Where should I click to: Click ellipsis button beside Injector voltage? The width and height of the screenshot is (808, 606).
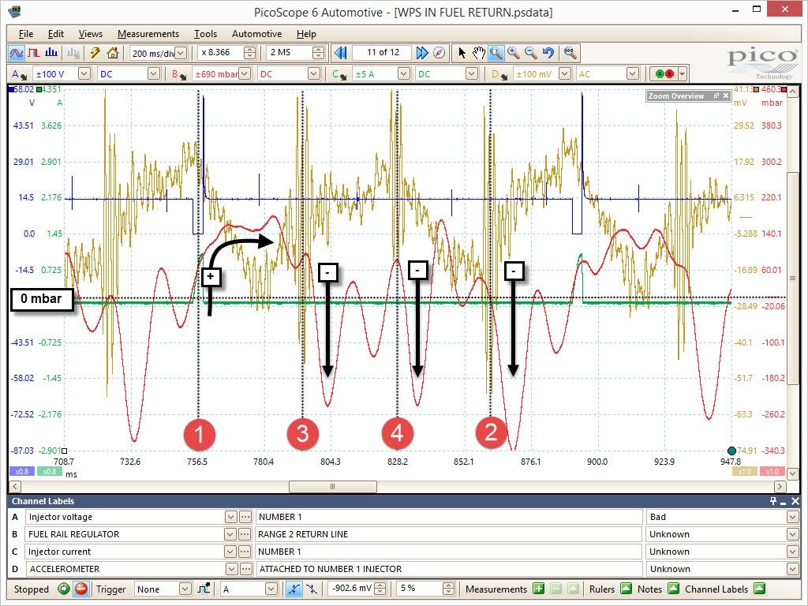[x=246, y=517]
